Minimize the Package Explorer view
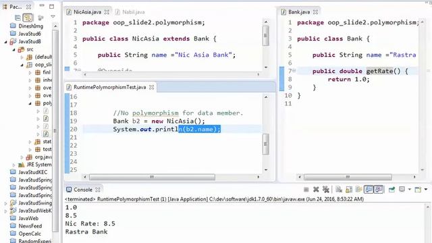The width and height of the screenshot is (432, 243). (x=42, y=5)
